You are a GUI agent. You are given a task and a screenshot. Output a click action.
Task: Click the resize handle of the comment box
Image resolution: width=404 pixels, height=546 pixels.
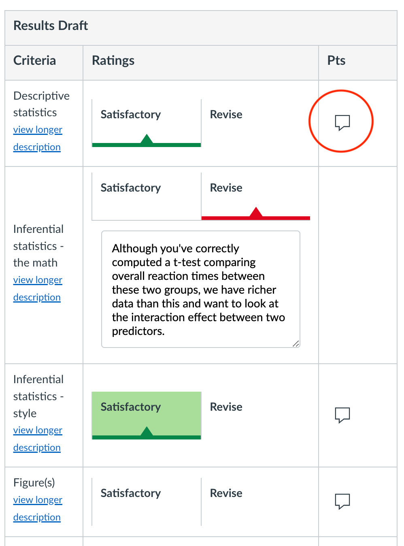pos(296,344)
